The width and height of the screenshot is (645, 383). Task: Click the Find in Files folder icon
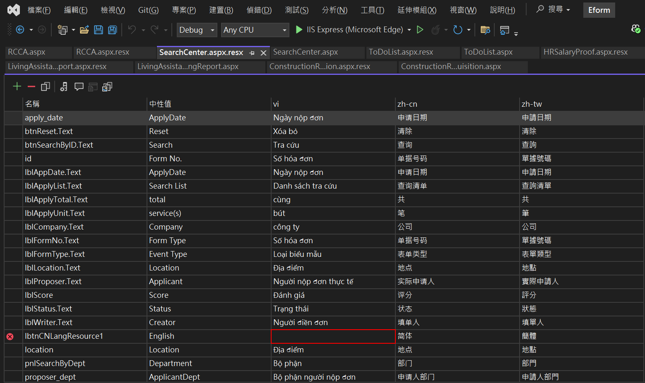[x=485, y=30]
